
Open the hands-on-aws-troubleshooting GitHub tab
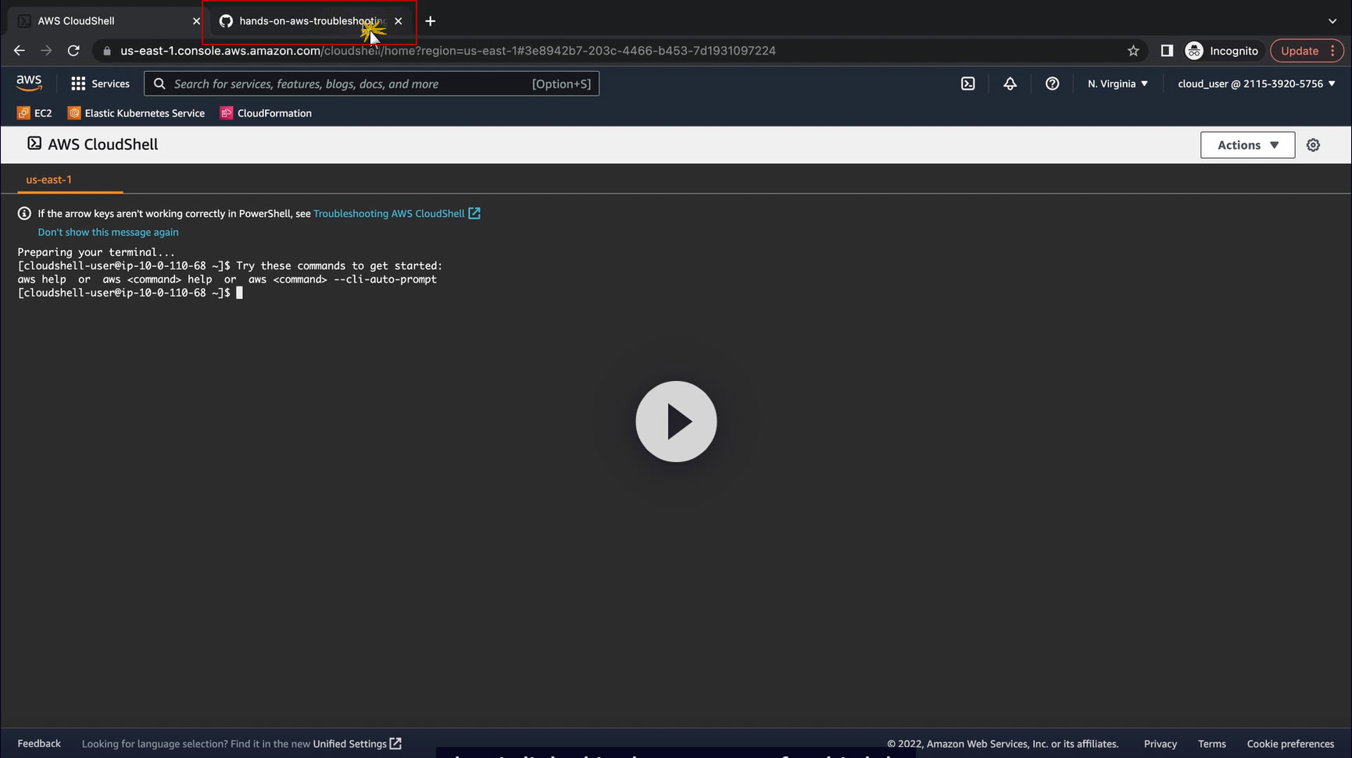coord(309,21)
